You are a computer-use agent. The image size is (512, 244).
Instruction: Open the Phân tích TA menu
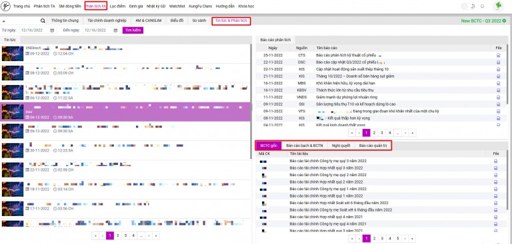coord(45,6)
